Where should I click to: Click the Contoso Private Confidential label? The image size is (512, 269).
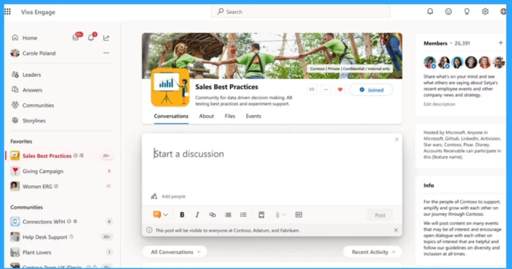point(349,69)
